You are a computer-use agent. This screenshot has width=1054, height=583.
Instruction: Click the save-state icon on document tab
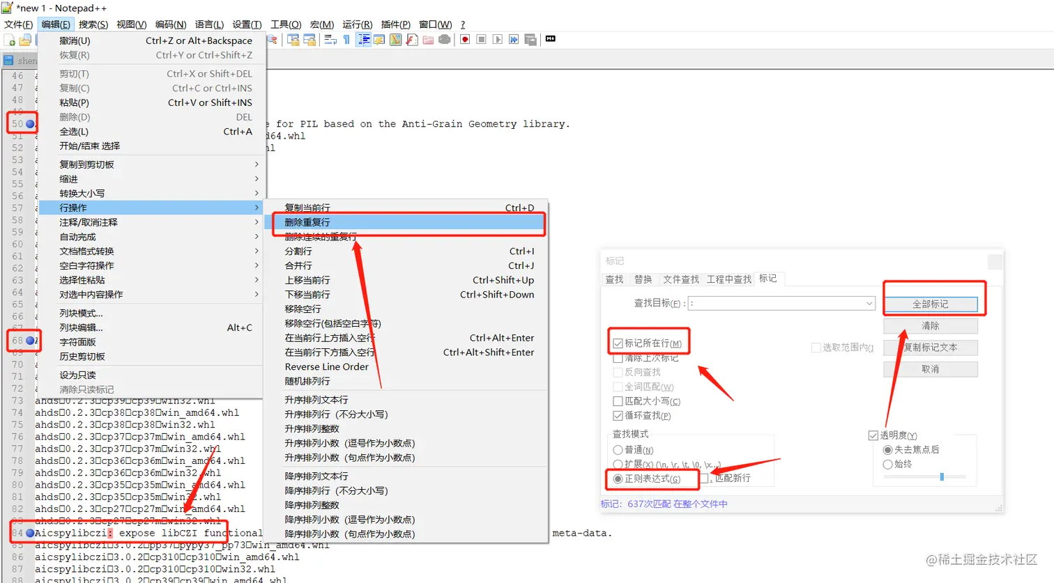[x=9, y=61]
